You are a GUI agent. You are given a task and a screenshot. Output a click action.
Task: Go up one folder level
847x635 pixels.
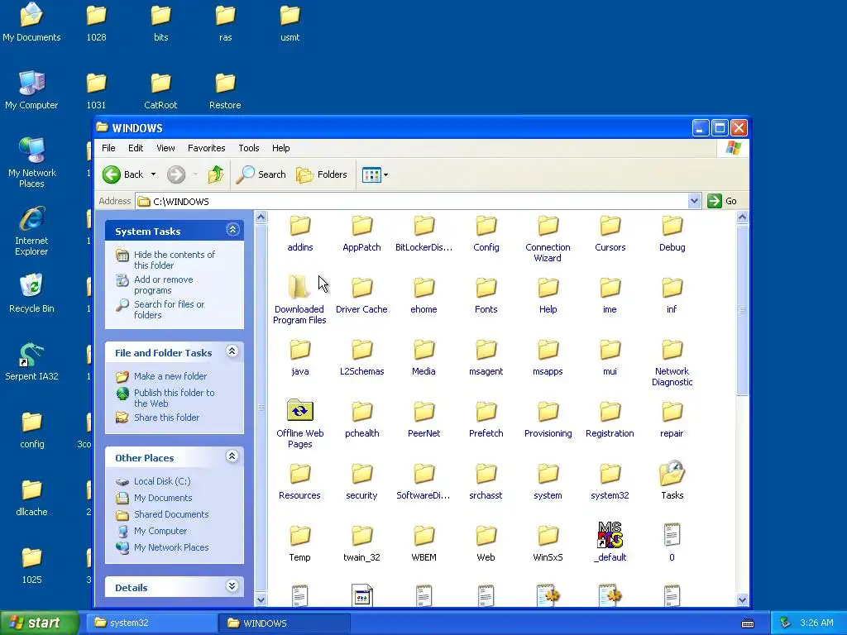(x=216, y=174)
